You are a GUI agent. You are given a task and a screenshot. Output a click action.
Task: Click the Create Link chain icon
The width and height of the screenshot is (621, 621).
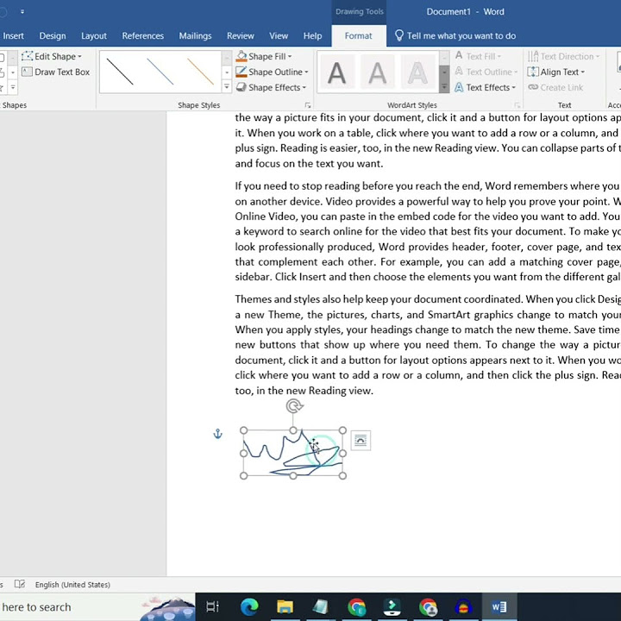tap(533, 87)
